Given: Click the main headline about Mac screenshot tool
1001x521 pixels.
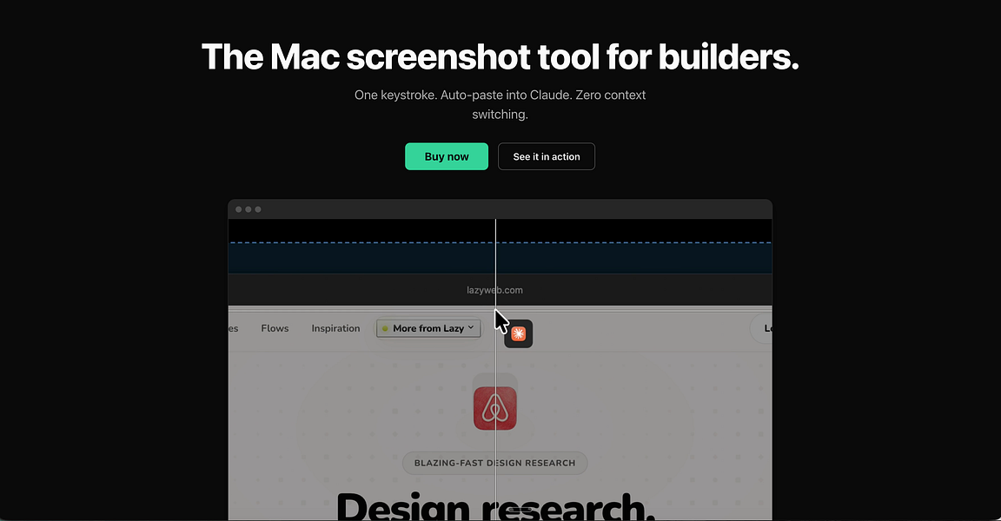Looking at the screenshot, I should [500, 56].
